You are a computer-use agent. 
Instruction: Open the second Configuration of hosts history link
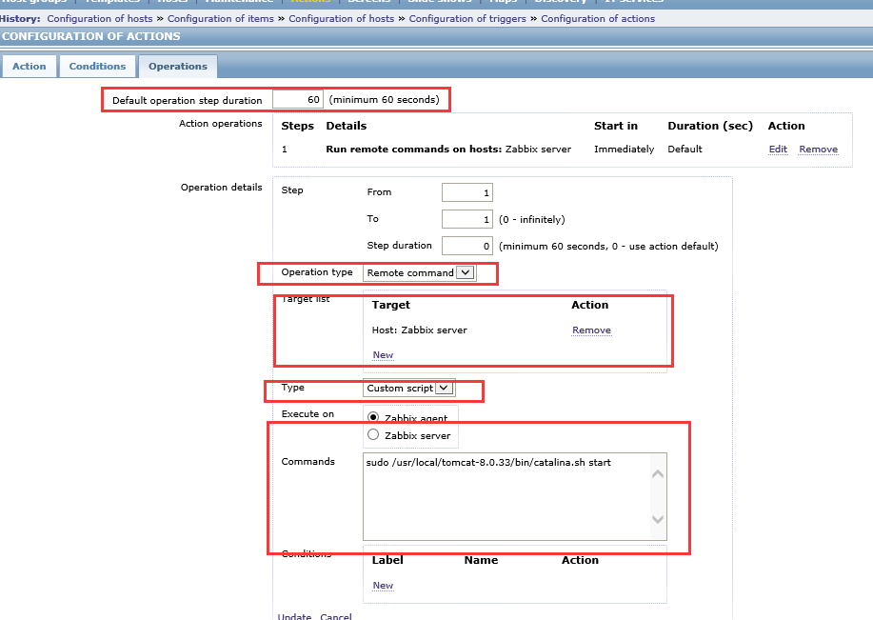pyautogui.click(x=341, y=18)
